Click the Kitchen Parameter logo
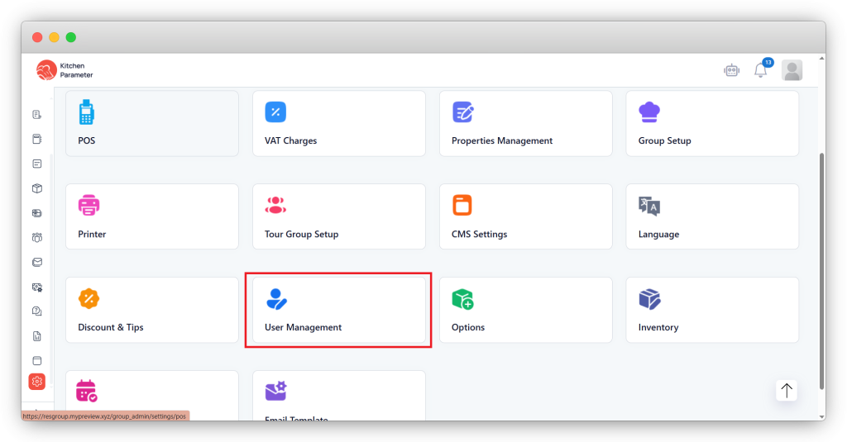 pos(65,70)
